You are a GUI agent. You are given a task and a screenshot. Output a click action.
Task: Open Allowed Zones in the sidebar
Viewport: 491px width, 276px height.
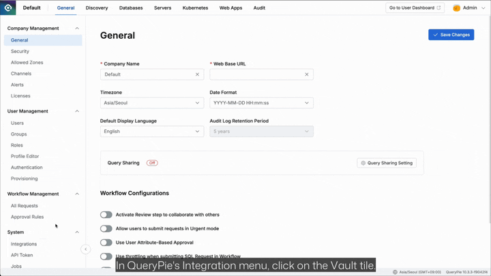27,63
